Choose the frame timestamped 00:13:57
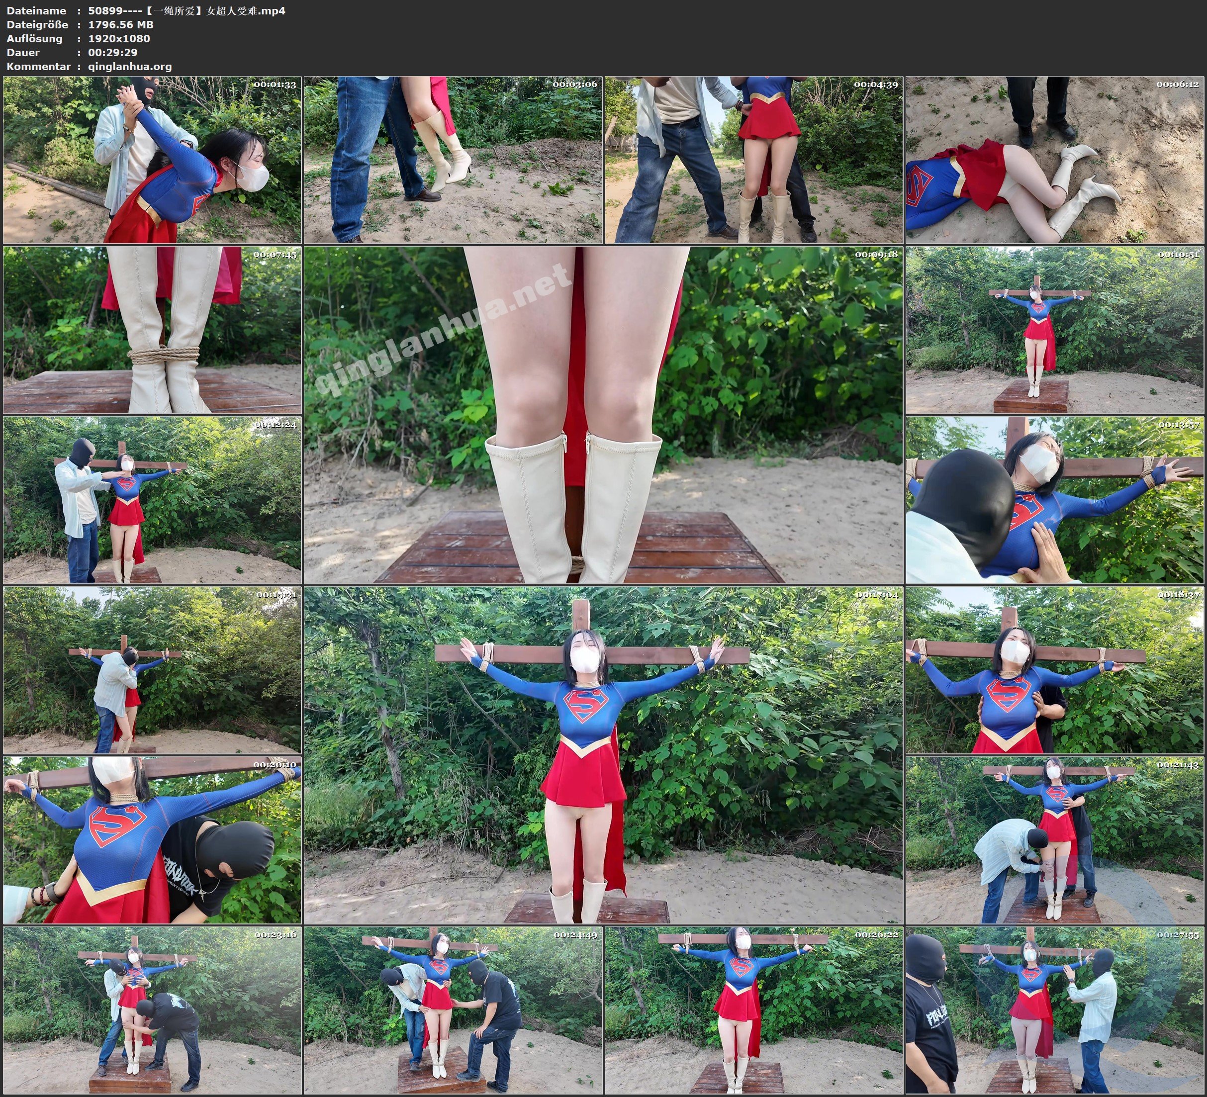This screenshot has width=1207, height=1097. point(1055,500)
